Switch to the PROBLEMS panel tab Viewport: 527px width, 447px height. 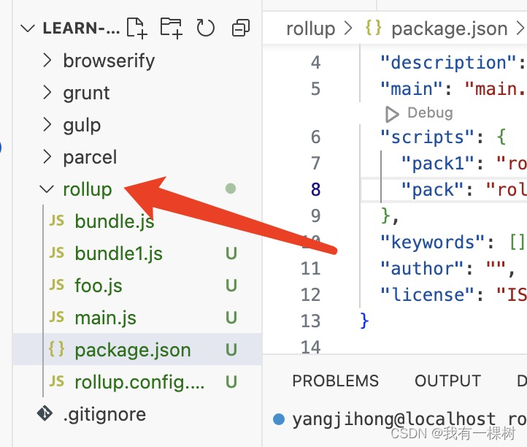click(x=336, y=381)
